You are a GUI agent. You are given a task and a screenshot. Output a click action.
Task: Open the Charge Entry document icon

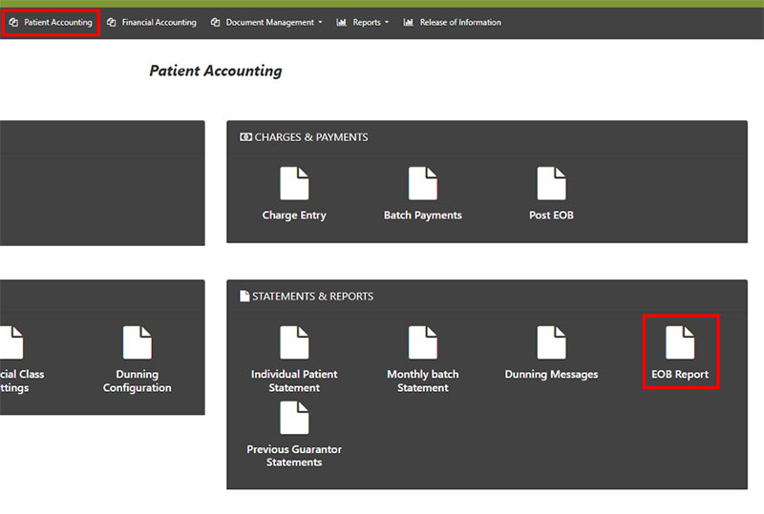click(x=294, y=183)
